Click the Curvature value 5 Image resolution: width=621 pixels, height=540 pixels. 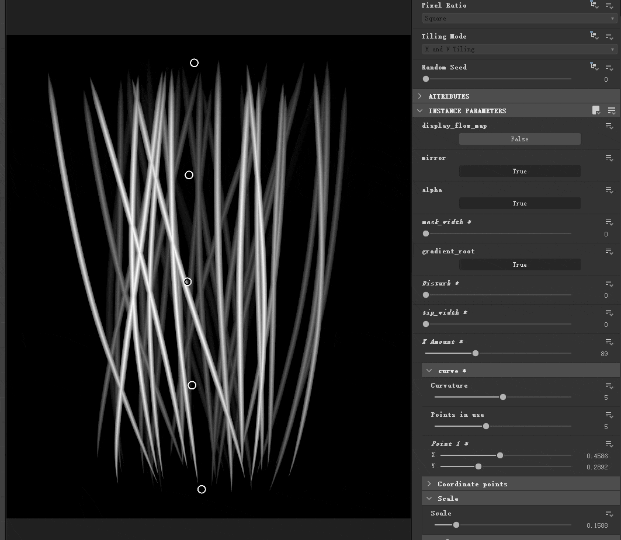606,398
